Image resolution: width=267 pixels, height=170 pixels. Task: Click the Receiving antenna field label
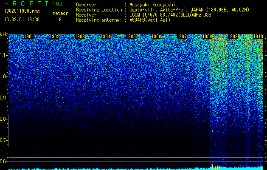coord(98,20)
